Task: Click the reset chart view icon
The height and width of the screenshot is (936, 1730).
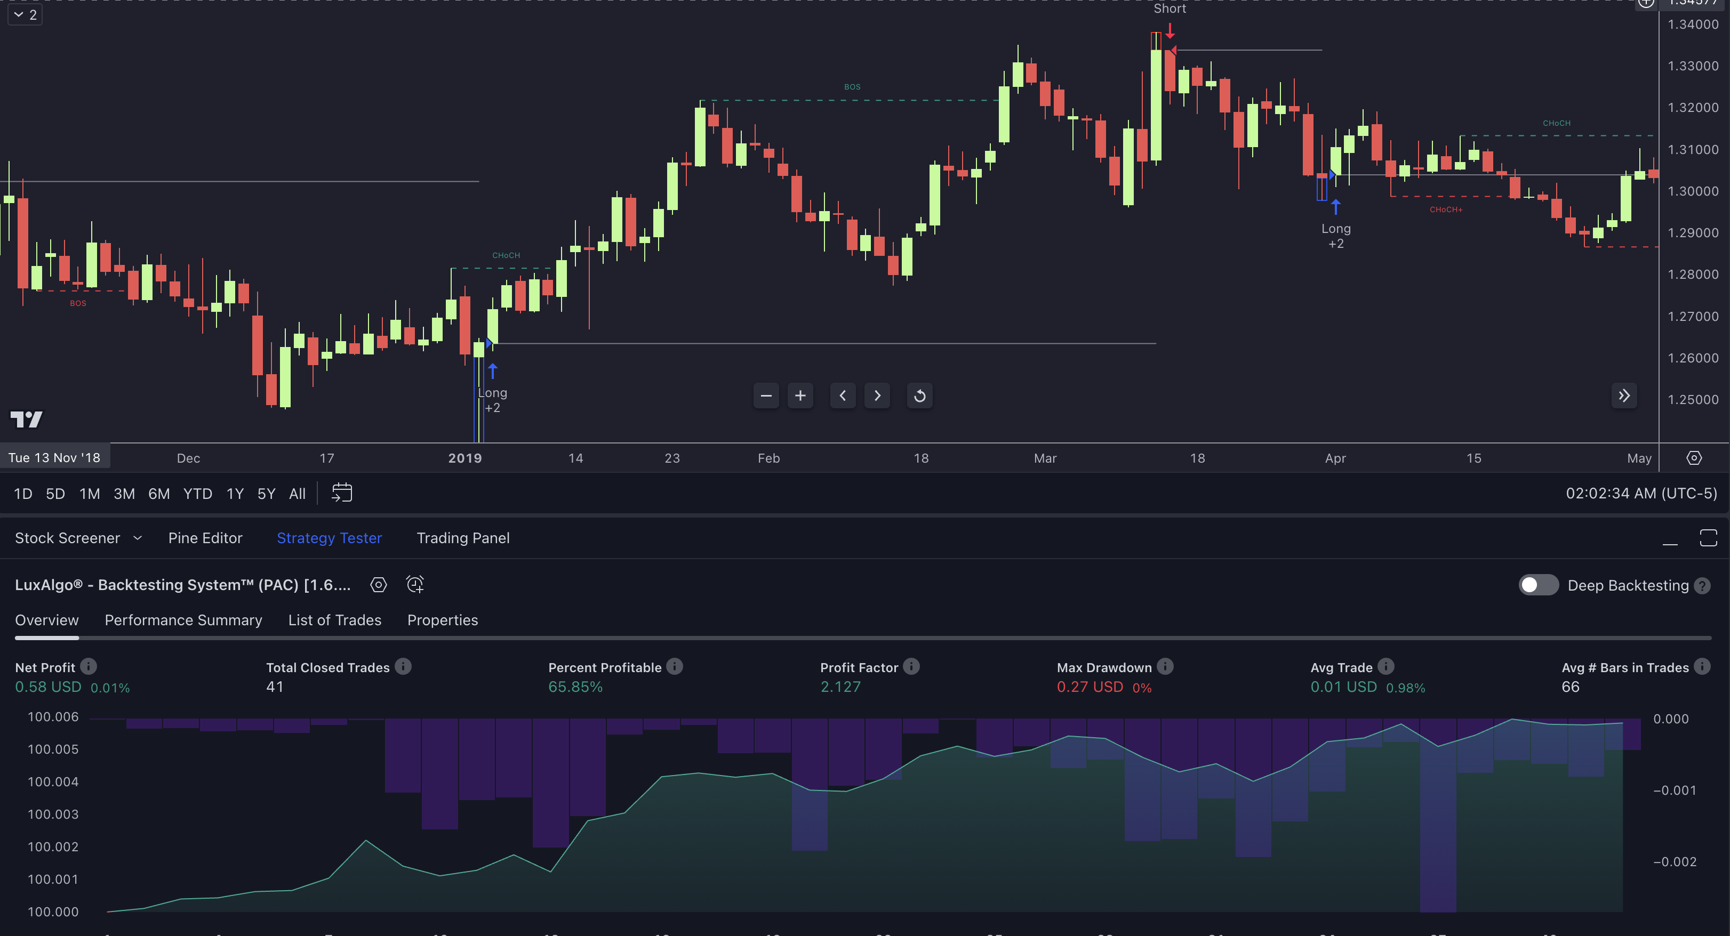Action: point(919,396)
